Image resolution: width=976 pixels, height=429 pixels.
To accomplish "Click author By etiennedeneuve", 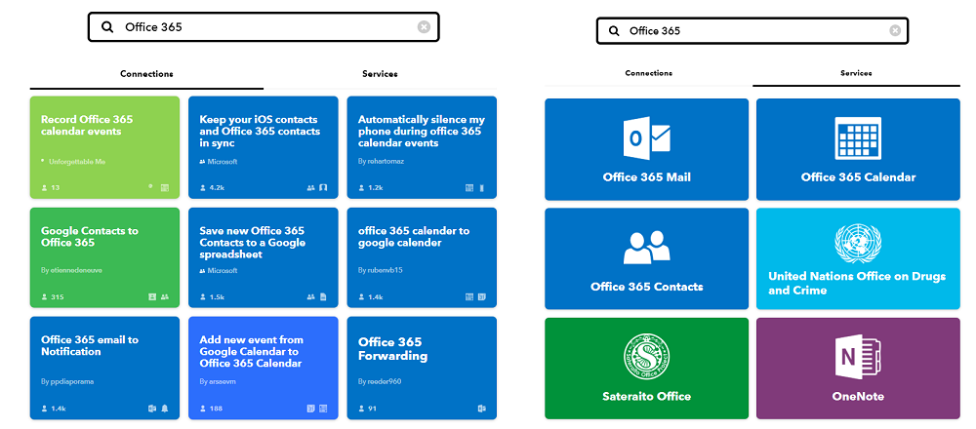I will (x=71, y=270).
